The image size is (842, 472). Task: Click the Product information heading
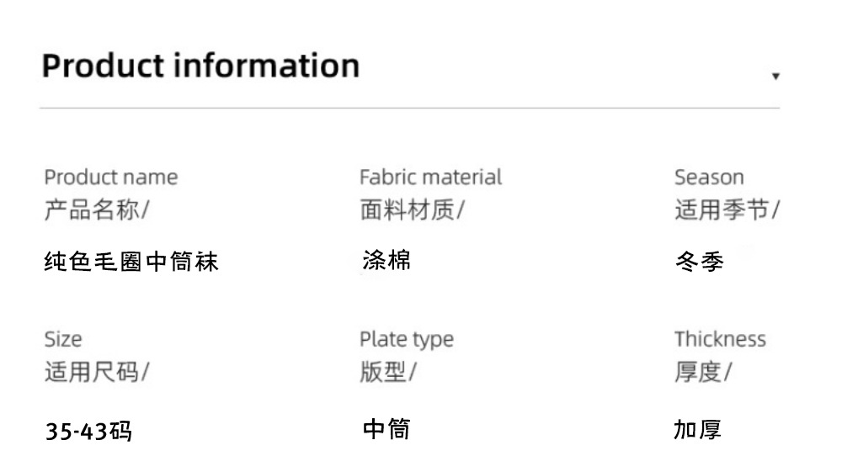point(200,66)
